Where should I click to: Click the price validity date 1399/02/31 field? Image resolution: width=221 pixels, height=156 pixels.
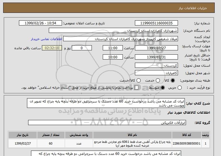[156, 57]
